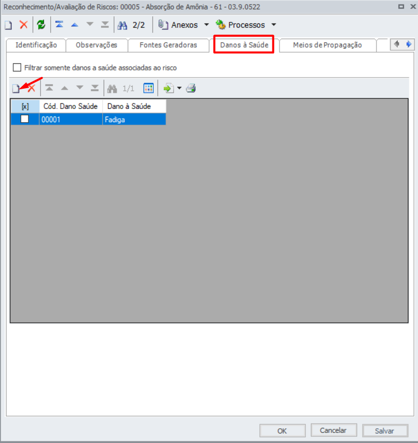Sort by Dano à Saúde column header

click(x=134, y=106)
